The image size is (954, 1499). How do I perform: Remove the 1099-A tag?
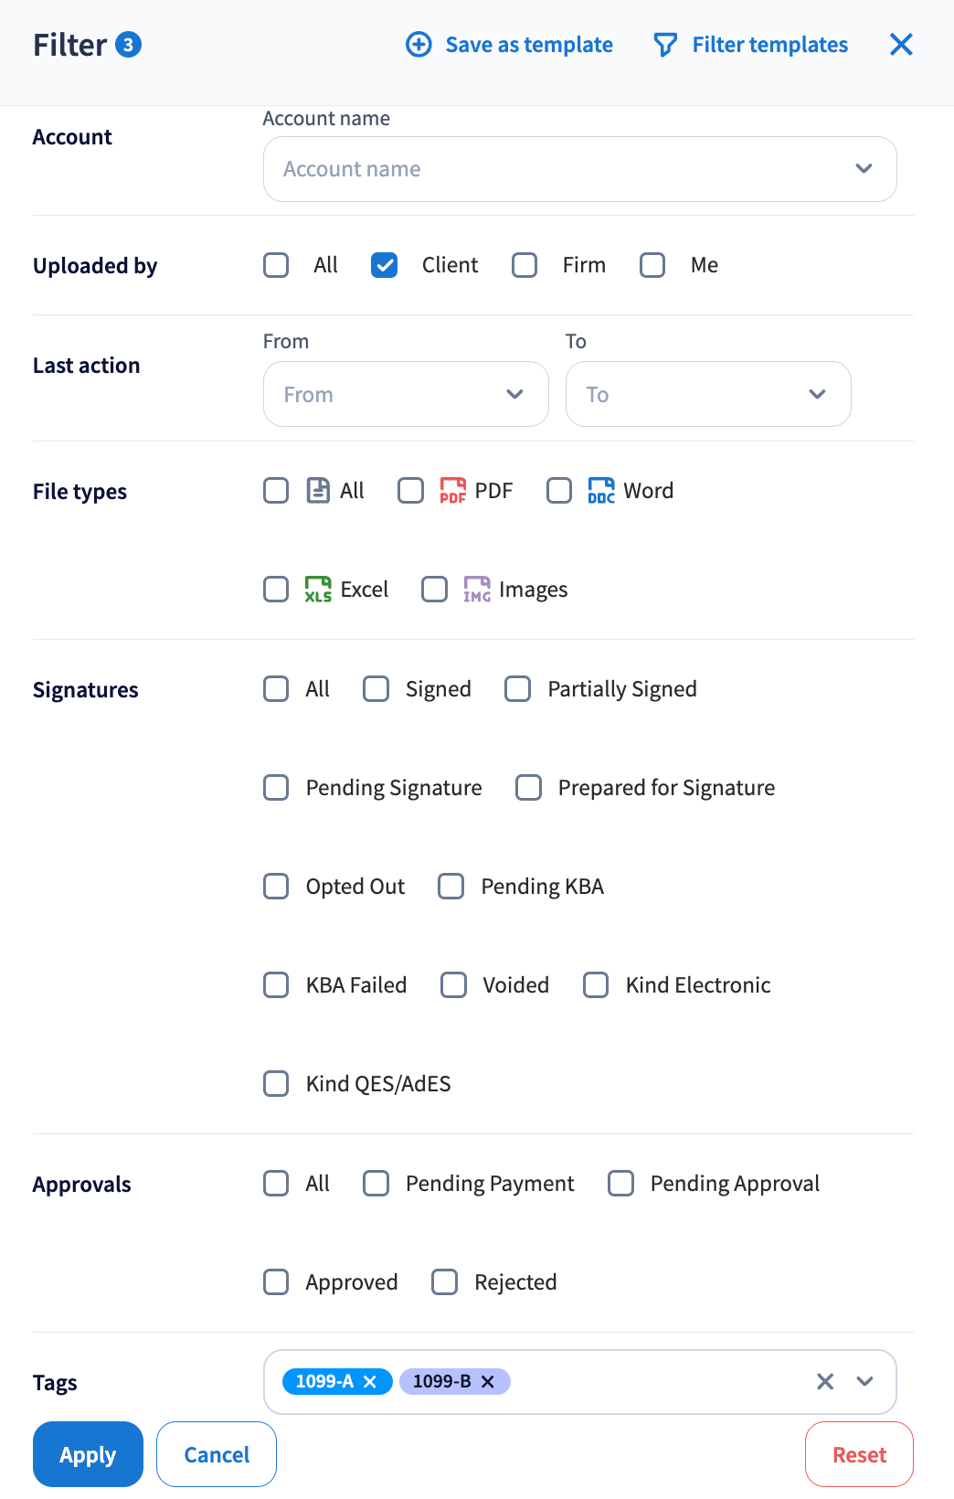[370, 1382]
